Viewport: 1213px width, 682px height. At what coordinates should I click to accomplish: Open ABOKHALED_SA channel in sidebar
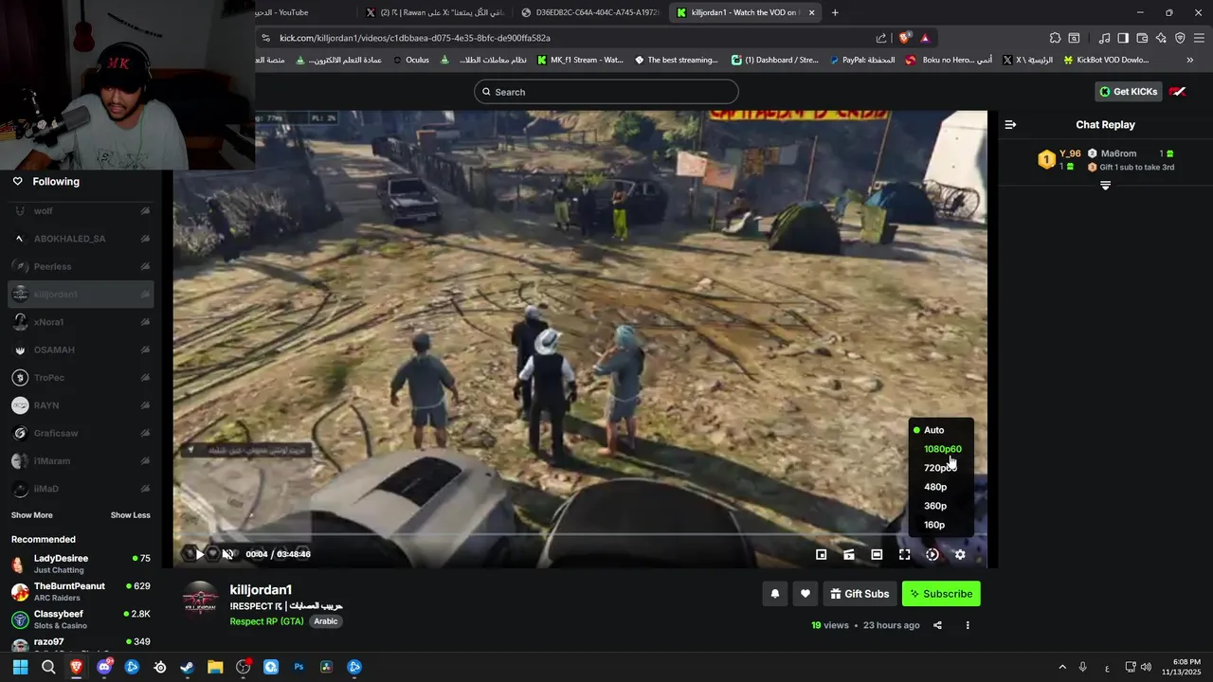81,239
